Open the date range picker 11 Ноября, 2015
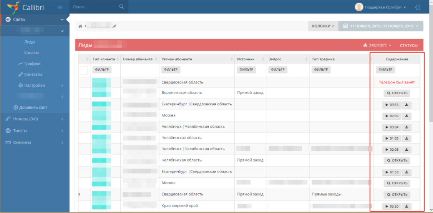 point(380,26)
